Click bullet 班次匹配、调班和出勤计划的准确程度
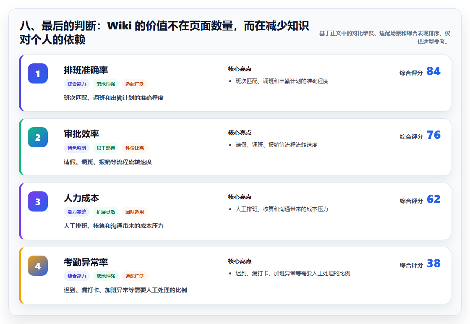The image size is (470, 324). pos(282,81)
